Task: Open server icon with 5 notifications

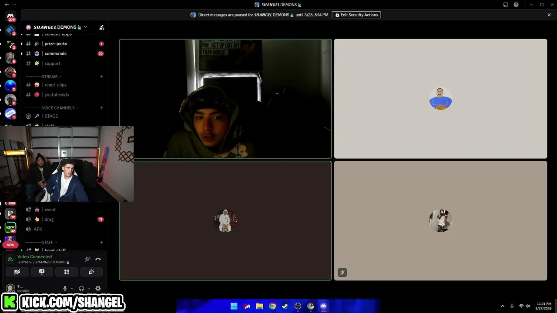Action: [x=10, y=58]
